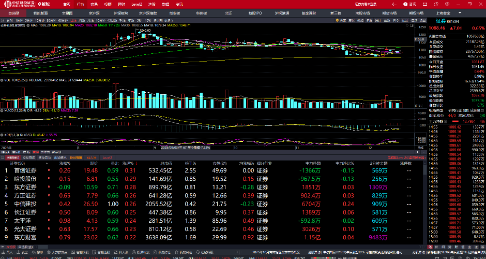This screenshot has height=259, width=486.
Task: Click the stock table vertical scrollbar
Action: coord(425,169)
